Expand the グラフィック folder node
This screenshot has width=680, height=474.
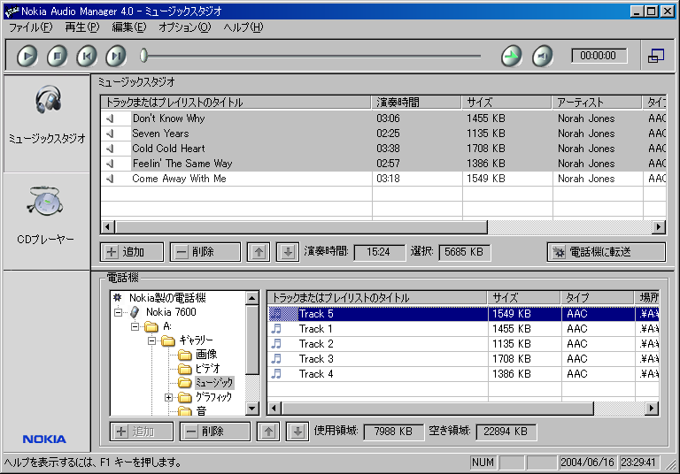(x=168, y=397)
